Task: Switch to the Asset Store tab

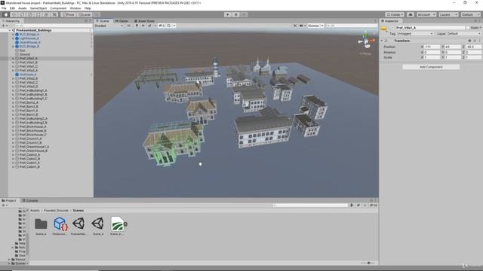Action: (x=144, y=21)
